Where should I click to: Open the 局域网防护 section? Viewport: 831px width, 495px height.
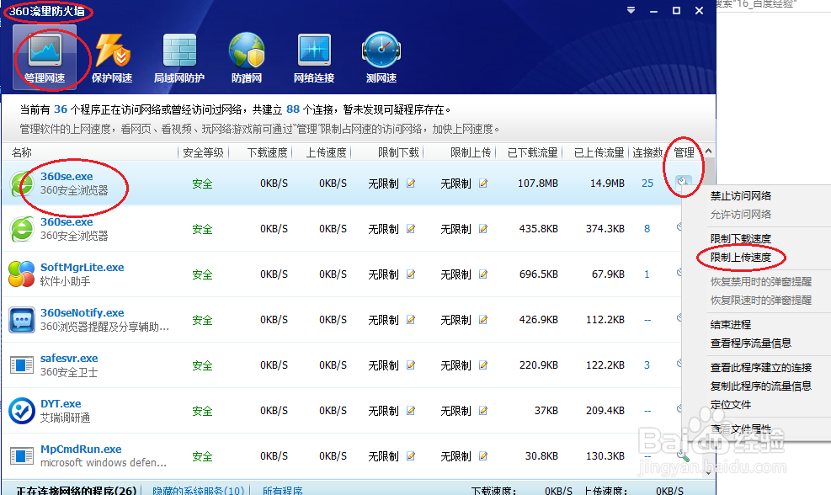pyautogui.click(x=179, y=57)
